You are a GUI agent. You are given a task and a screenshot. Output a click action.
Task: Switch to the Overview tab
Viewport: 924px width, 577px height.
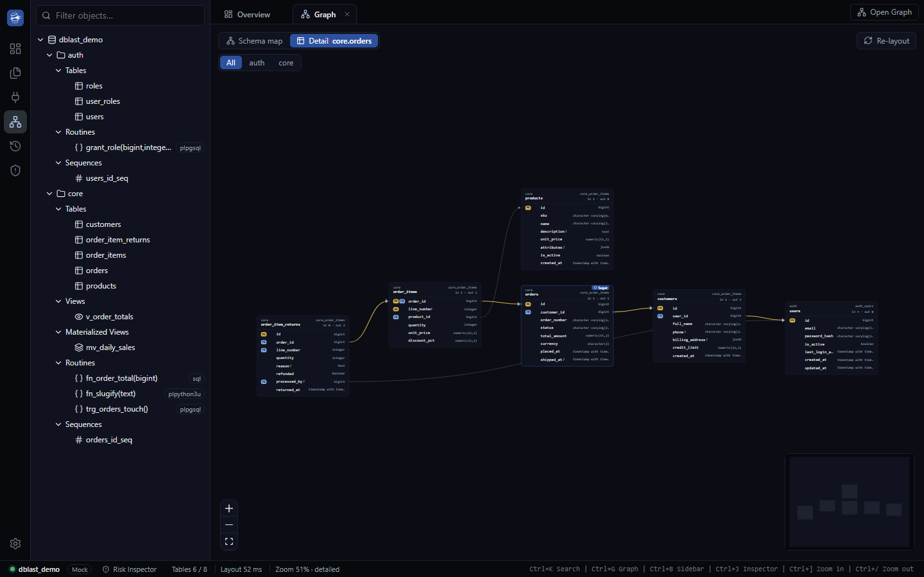(247, 14)
